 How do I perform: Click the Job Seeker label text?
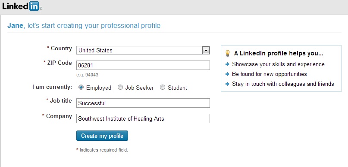click(139, 88)
